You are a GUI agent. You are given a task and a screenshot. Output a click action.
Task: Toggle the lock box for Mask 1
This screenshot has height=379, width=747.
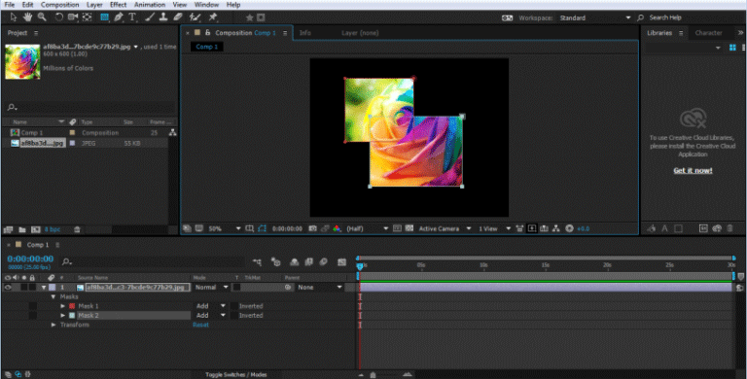coord(33,306)
